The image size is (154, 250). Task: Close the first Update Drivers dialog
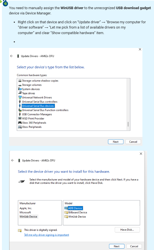tap(140, 49)
